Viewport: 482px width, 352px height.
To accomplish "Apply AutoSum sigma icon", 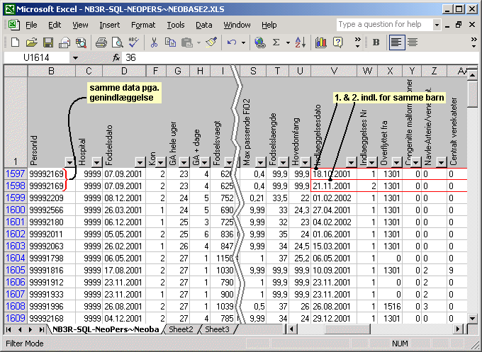I will 276,42.
